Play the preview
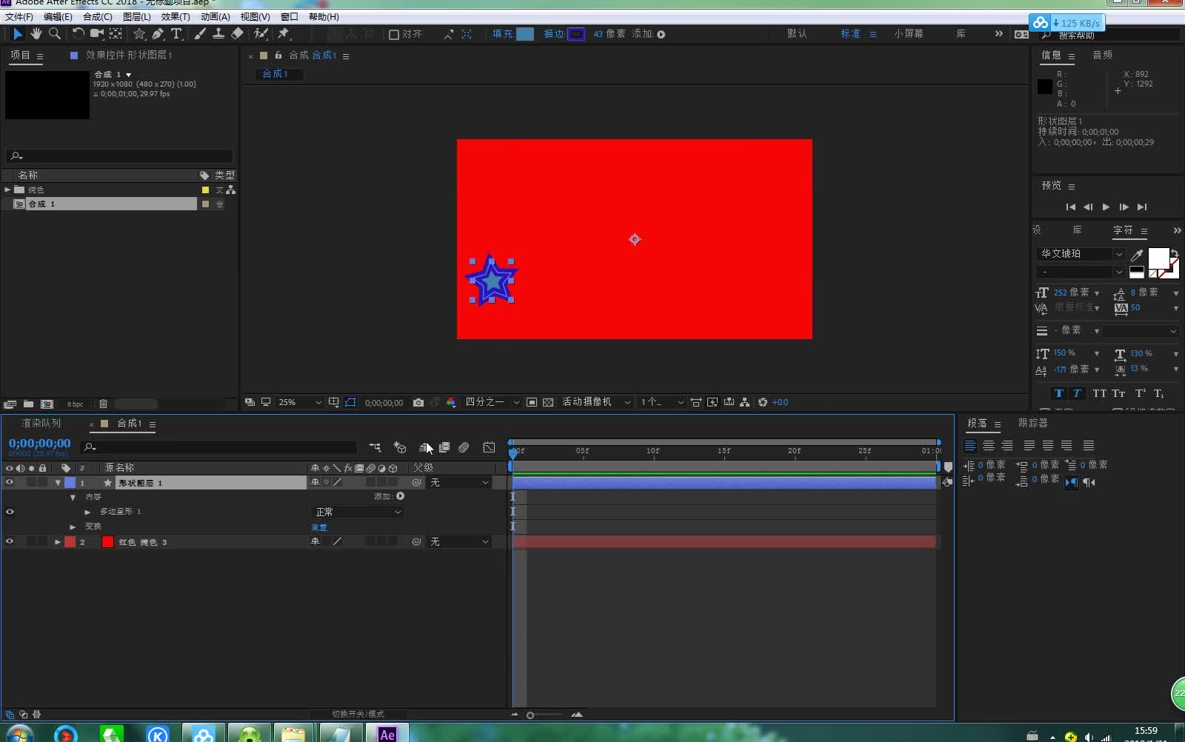 coord(1106,207)
